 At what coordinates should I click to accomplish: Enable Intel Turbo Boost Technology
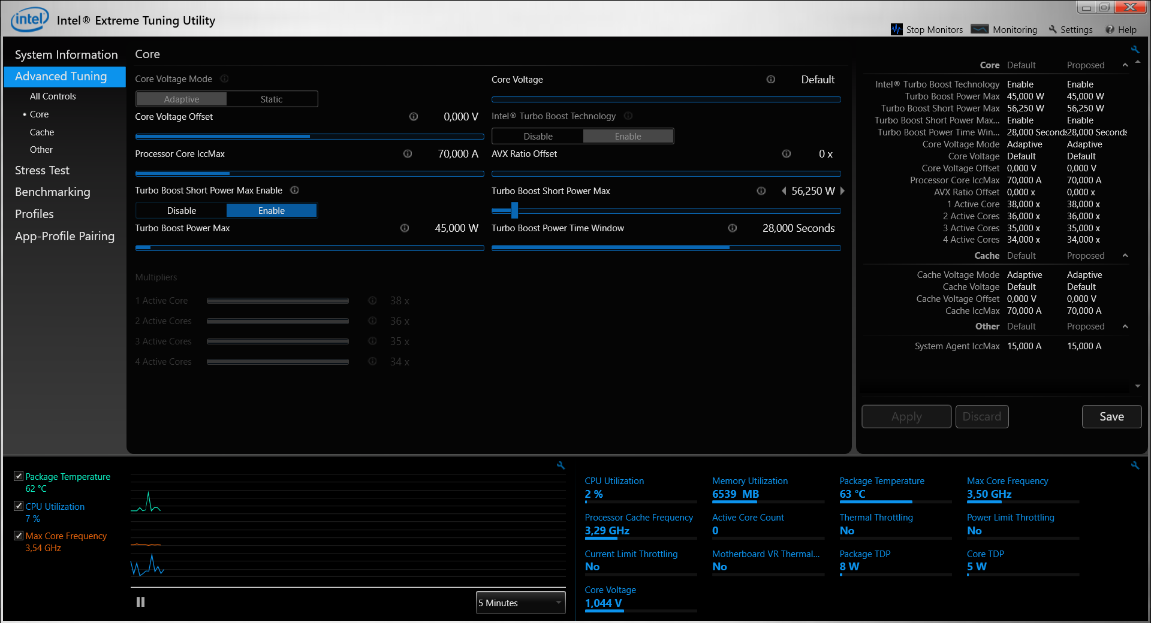pyautogui.click(x=628, y=136)
